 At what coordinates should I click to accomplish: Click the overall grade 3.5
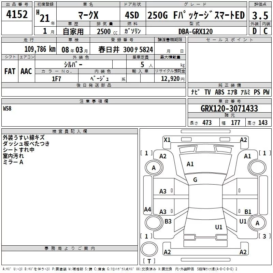[x=260, y=15]
